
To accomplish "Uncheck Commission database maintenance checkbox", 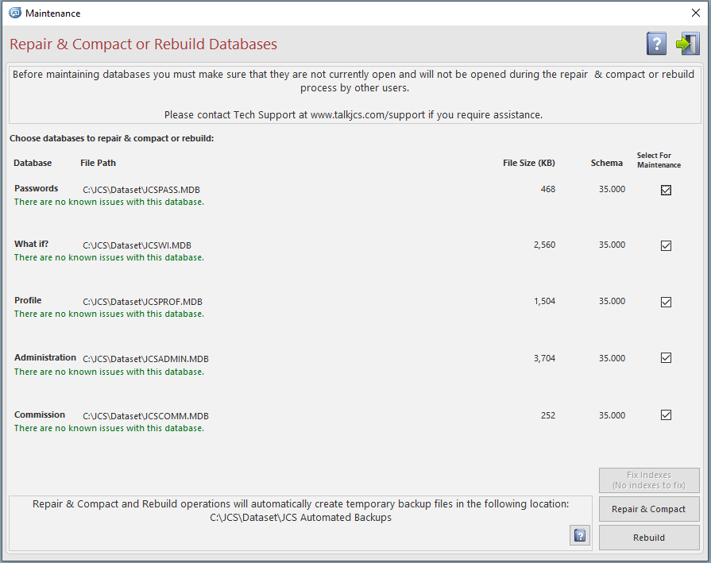I will click(666, 415).
